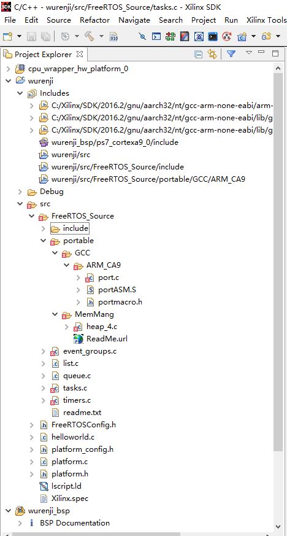The height and width of the screenshot is (536, 287).
Task: Select BSP Documentation item
Action: [x=75, y=523]
